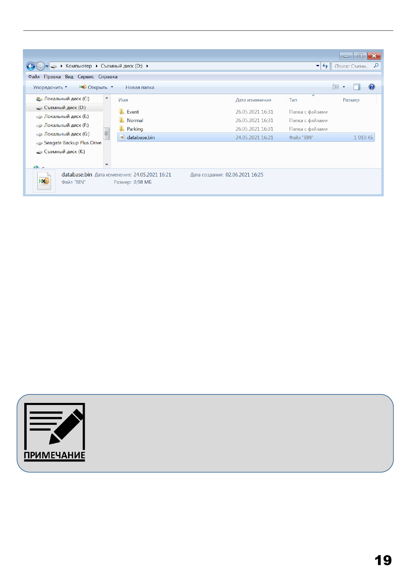
Task: Click the Parking folder icon
Action: point(122,129)
